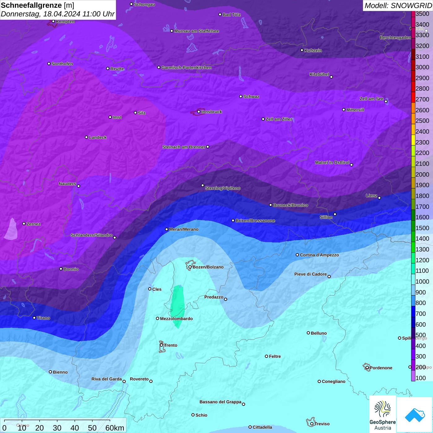The image size is (433, 433).
Task: Click the date 'Donnerstag, 18.04.2024 11:00 Uhr'
Action: 58,14
